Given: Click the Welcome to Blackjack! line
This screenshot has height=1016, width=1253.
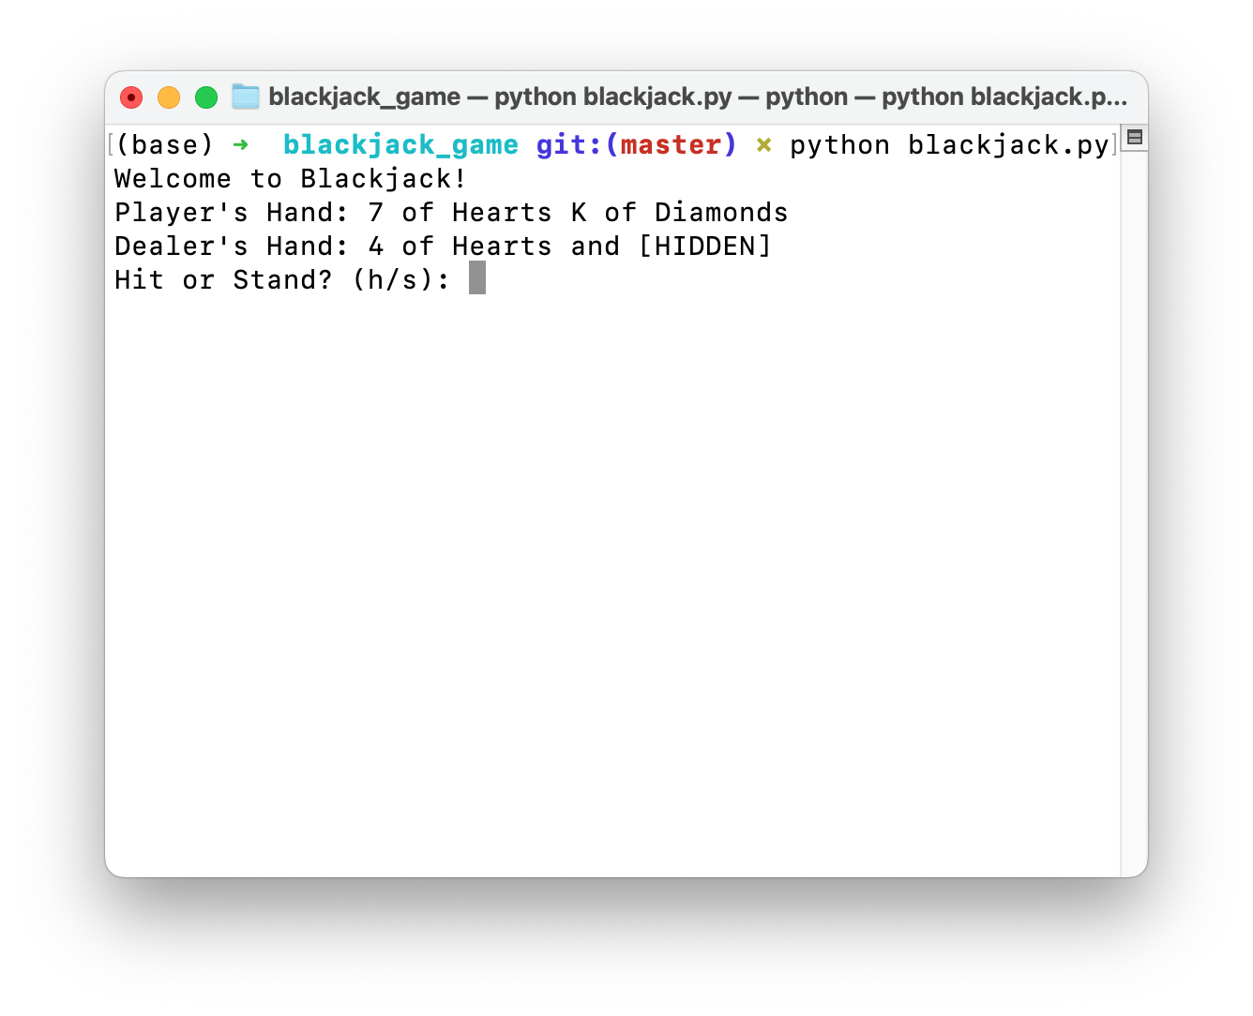Looking at the screenshot, I should coord(291,179).
